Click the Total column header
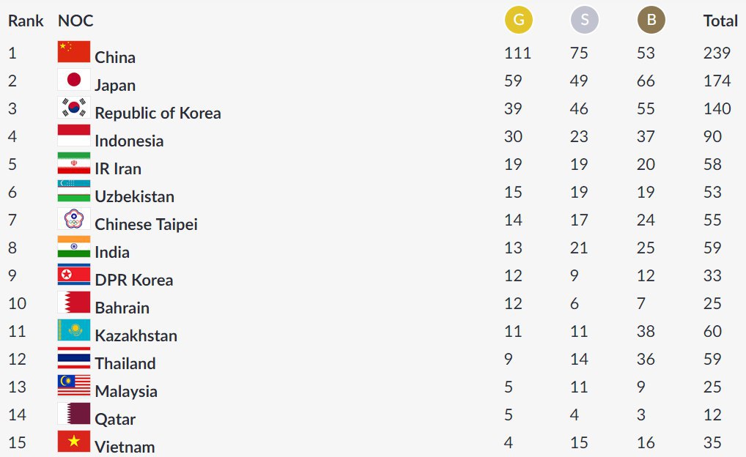Image resolution: width=746 pixels, height=457 pixels. point(720,21)
